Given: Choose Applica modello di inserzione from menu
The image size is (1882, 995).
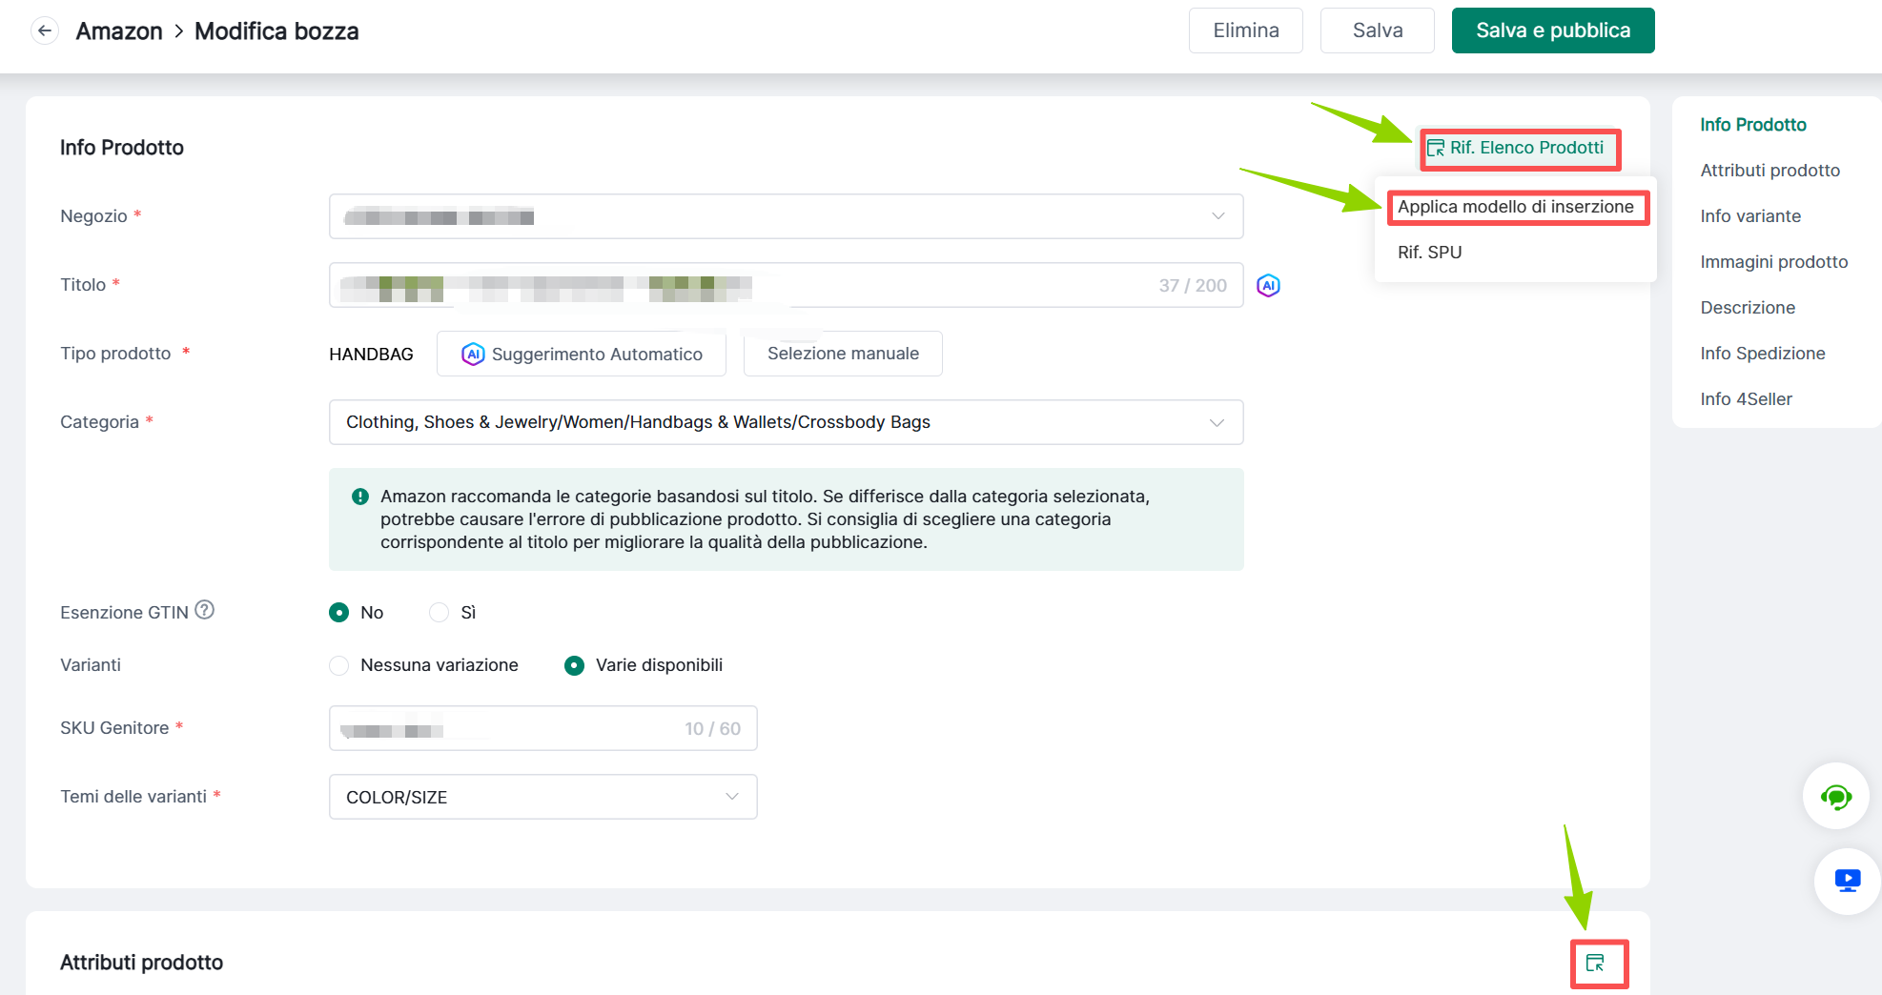Looking at the screenshot, I should tap(1515, 207).
